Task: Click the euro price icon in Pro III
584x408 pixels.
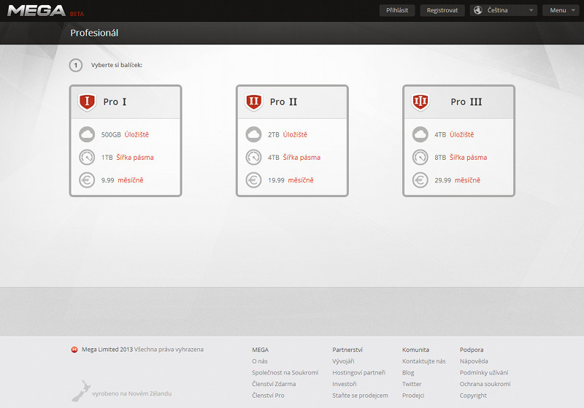Action: pyautogui.click(x=420, y=180)
